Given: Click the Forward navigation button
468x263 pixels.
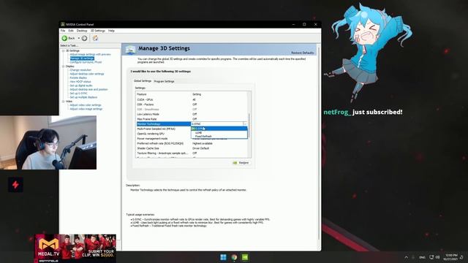Looking at the screenshot, I should click(85, 38).
